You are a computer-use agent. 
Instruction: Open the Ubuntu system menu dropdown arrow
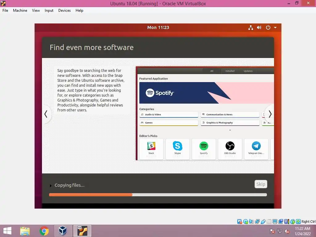click(275, 27)
